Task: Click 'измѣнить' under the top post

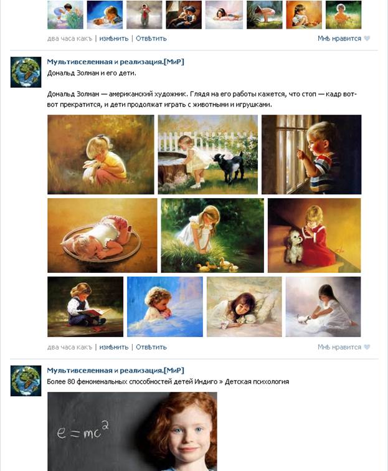Action: coord(114,39)
